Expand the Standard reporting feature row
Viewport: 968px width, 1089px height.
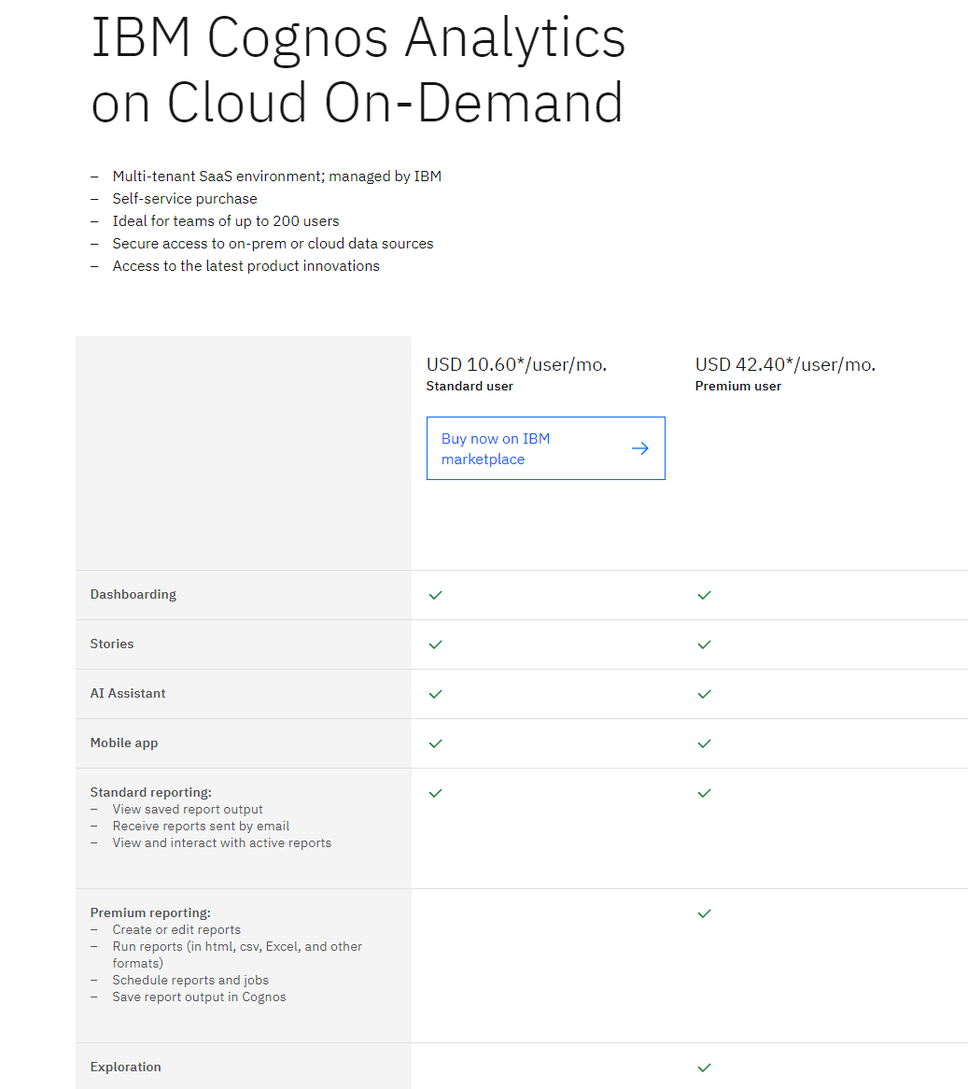click(150, 791)
